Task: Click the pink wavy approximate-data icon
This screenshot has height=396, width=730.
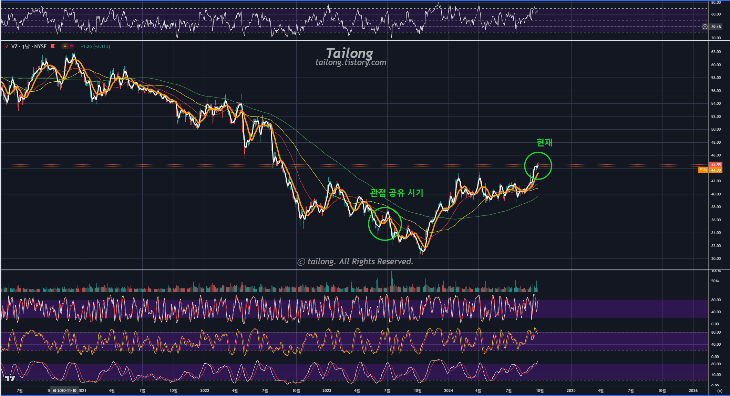Action: pos(71,46)
